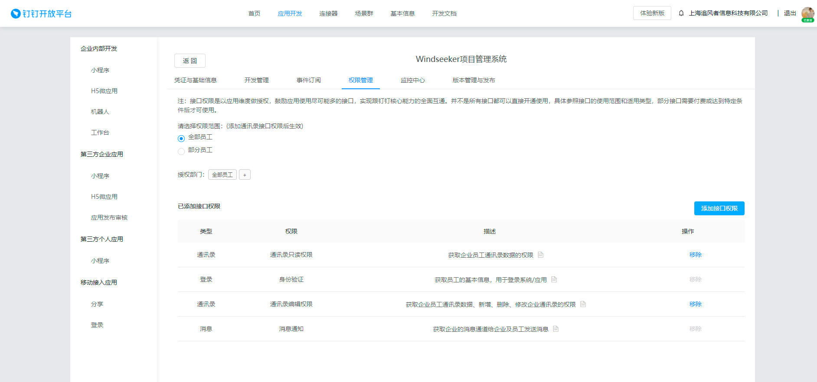Screen dimensions: 817x382
Task: Open 基本信息 in the top navigation
Action: click(402, 13)
